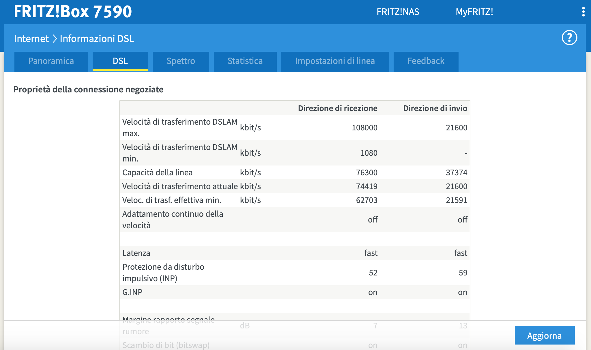Open the help question mark icon

569,38
